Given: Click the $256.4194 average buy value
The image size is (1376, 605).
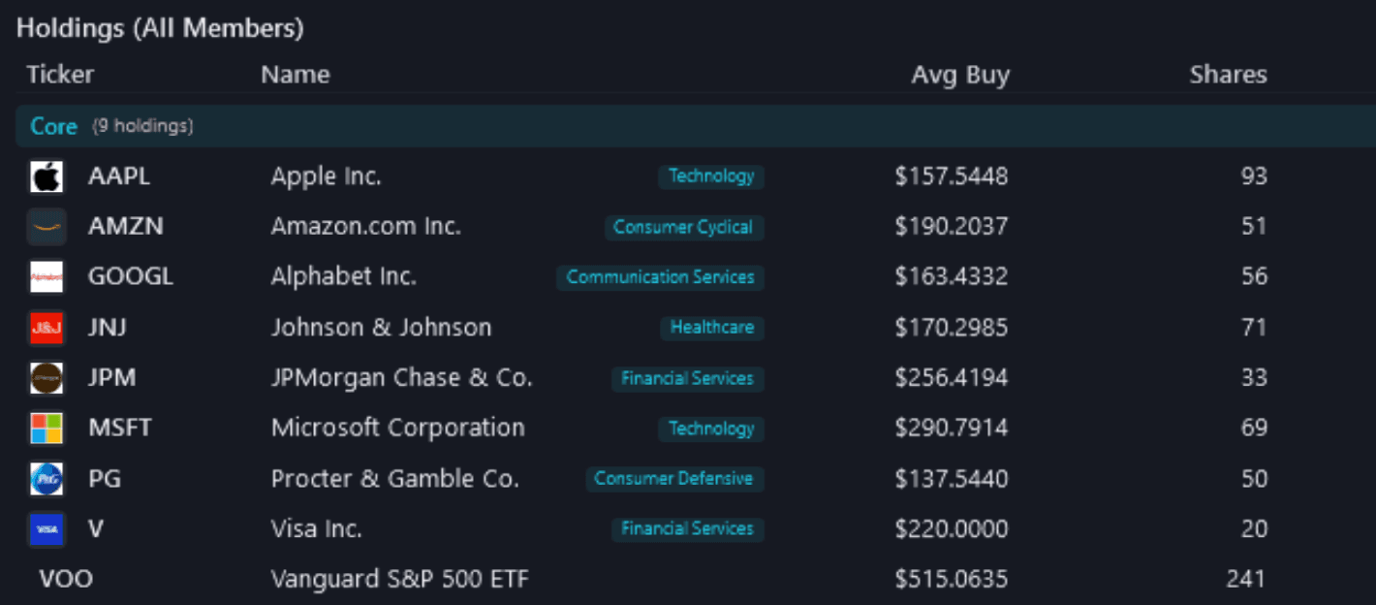Looking at the screenshot, I should click(x=952, y=378).
